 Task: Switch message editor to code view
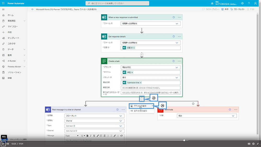tap(122, 136)
